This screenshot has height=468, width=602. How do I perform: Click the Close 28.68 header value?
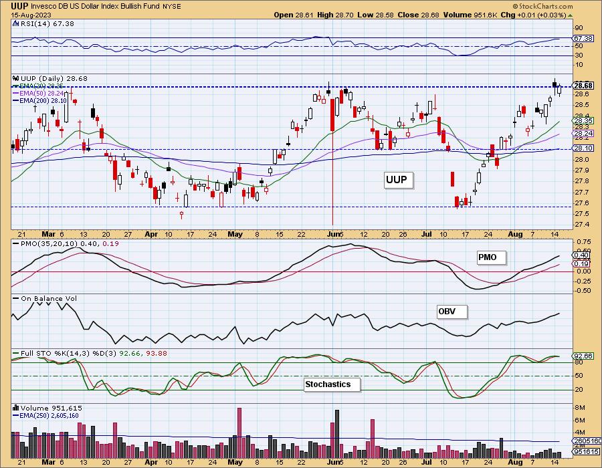418,15
